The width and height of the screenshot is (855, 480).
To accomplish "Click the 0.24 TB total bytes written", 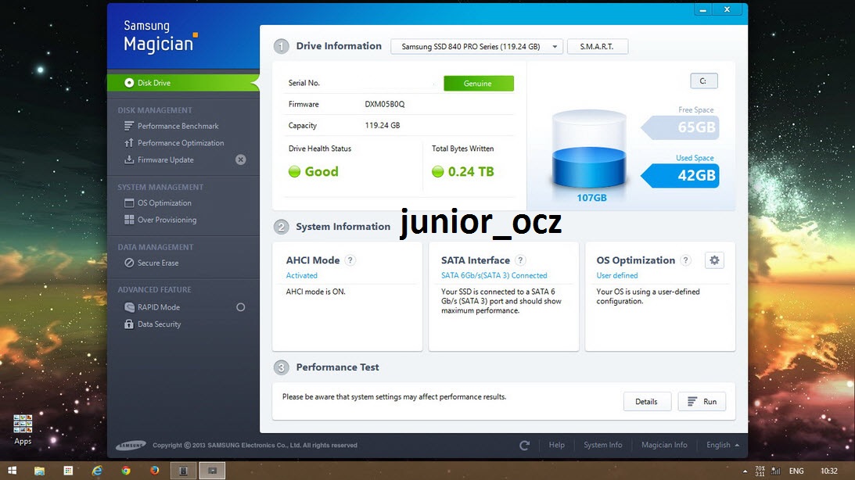I will coord(463,172).
